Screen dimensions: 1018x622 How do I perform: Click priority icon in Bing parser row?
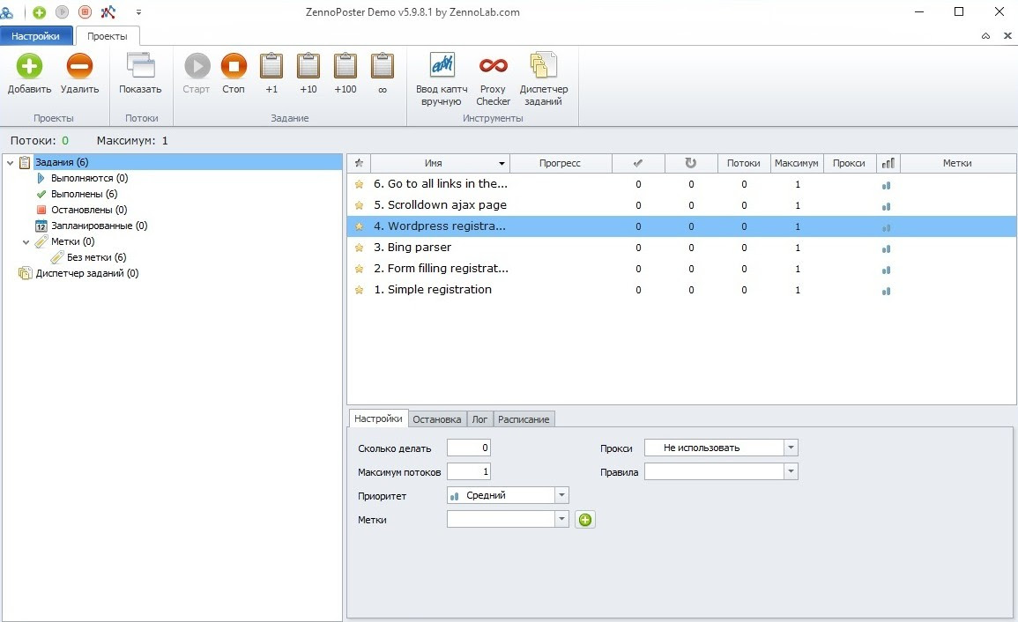tap(886, 248)
